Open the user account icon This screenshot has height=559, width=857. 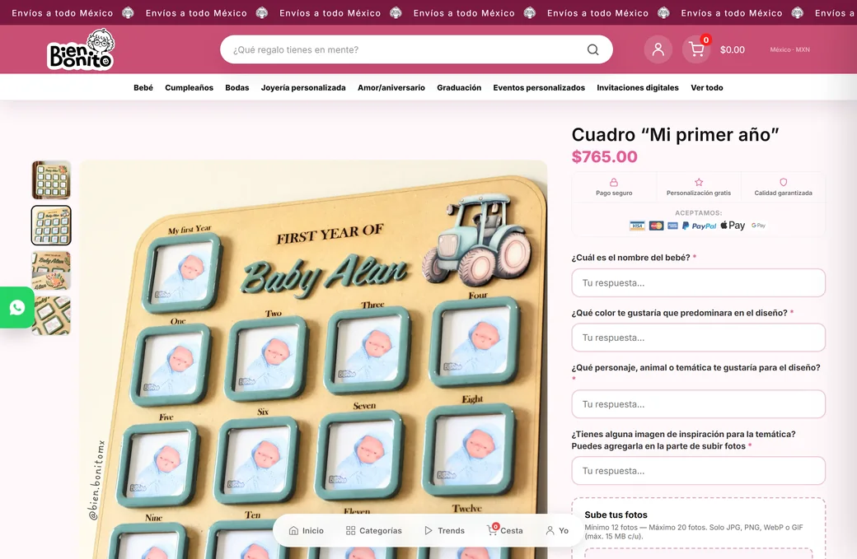pos(658,49)
